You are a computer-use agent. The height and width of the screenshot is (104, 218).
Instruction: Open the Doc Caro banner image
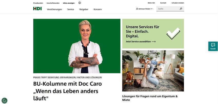coord(77,46)
